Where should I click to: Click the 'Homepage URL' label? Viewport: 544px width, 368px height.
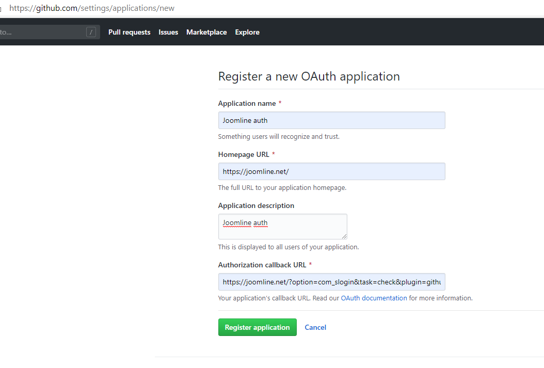point(244,154)
